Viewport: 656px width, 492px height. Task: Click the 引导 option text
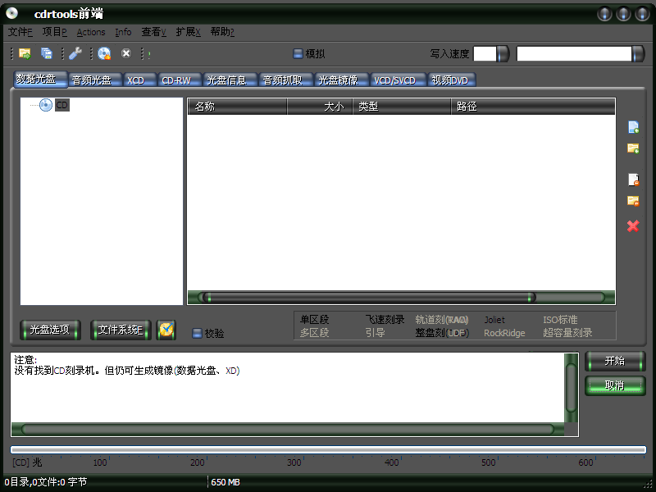[x=376, y=333]
